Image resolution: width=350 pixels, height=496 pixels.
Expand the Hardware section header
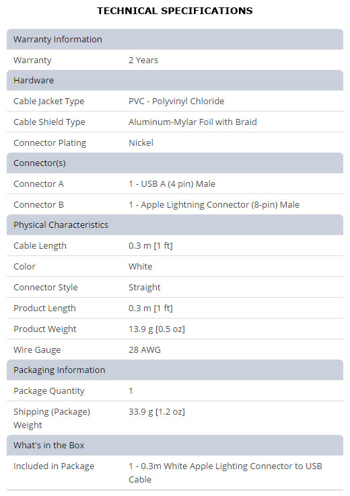point(175,81)
